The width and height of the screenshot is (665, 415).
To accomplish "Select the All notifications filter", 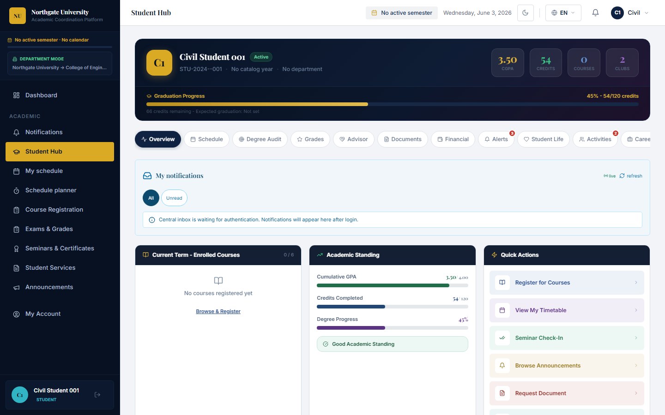I will pyautogui.click(x=151, y=198).
